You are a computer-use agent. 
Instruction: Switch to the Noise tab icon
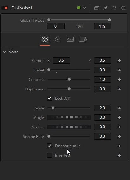[x=45, y=39]
